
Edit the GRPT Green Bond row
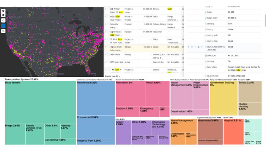coord(106,62)
